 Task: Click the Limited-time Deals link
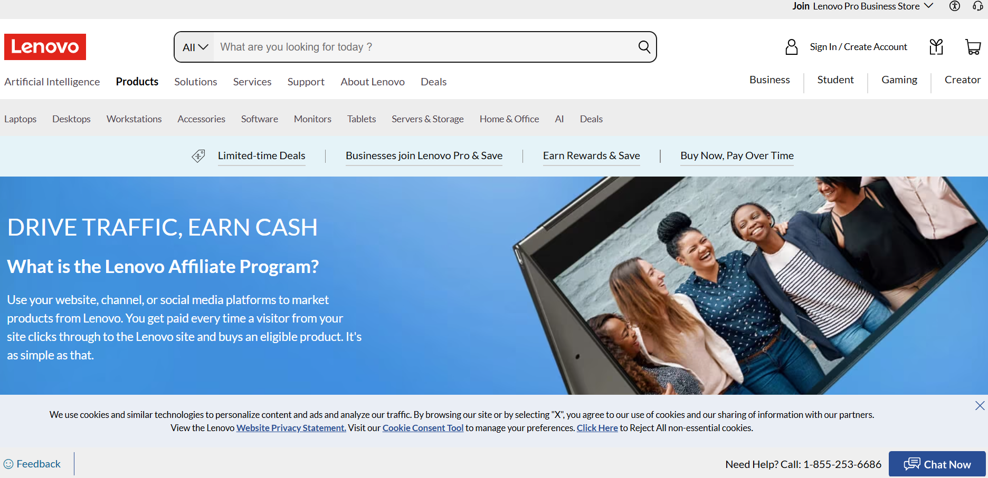(x=261, y=155)
